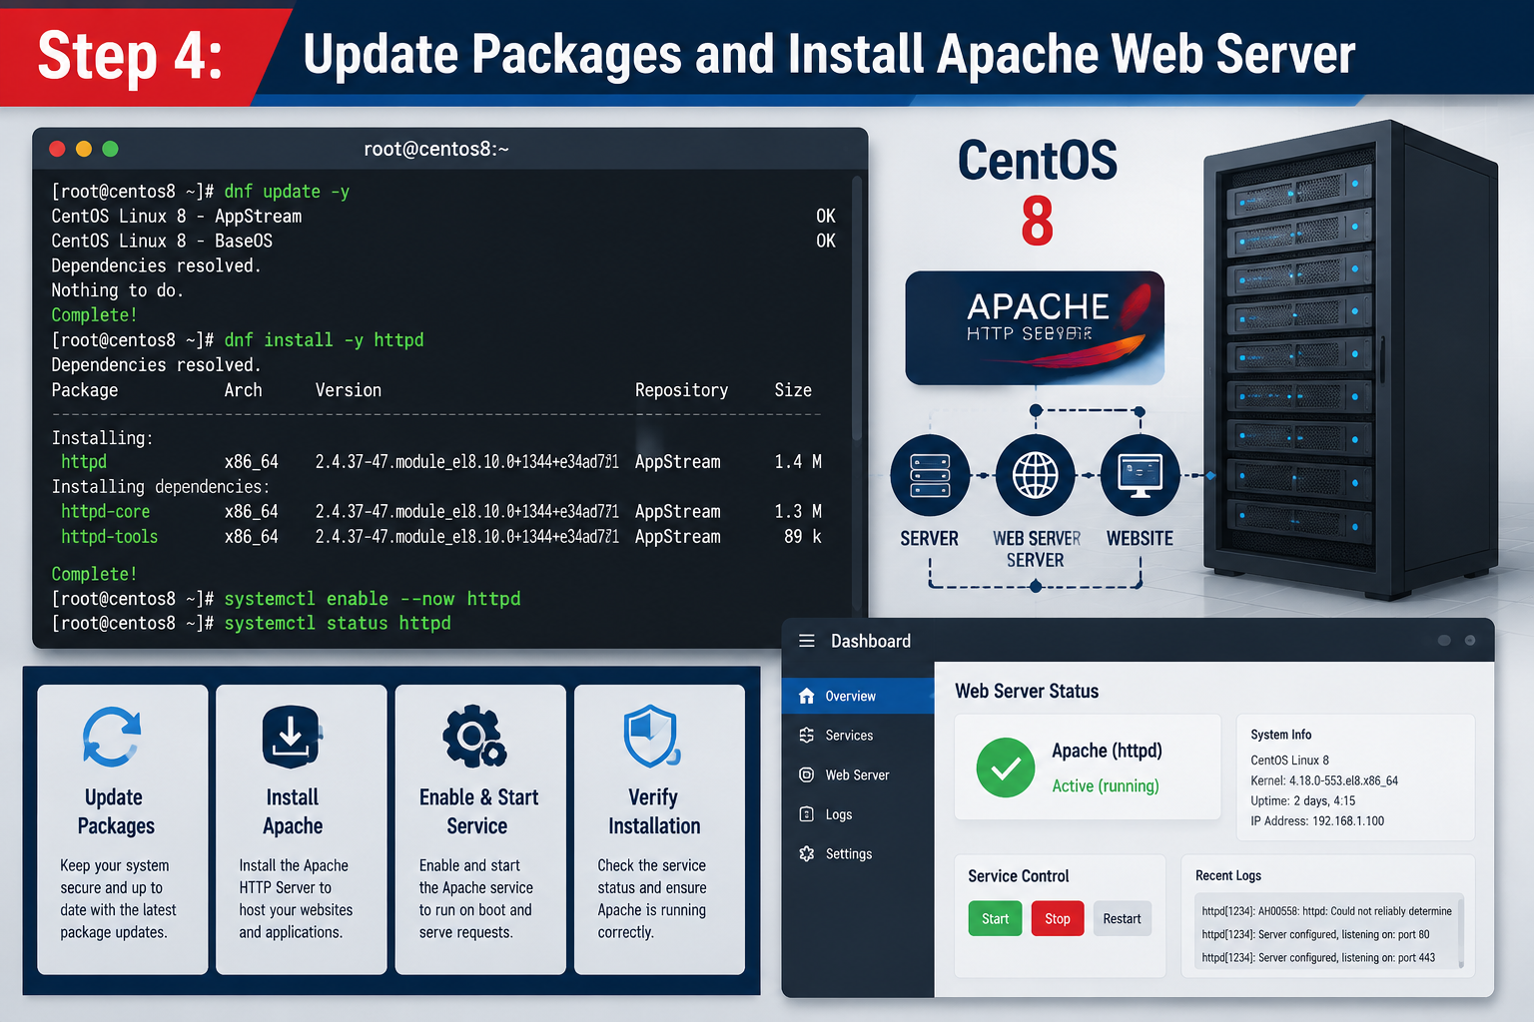The width and height of the screenshot is (1534, 1022).
Task: Click 'Kernel: 4.18.0-553.el8.x86_64' line
Action: click(x=1324, y=780)
